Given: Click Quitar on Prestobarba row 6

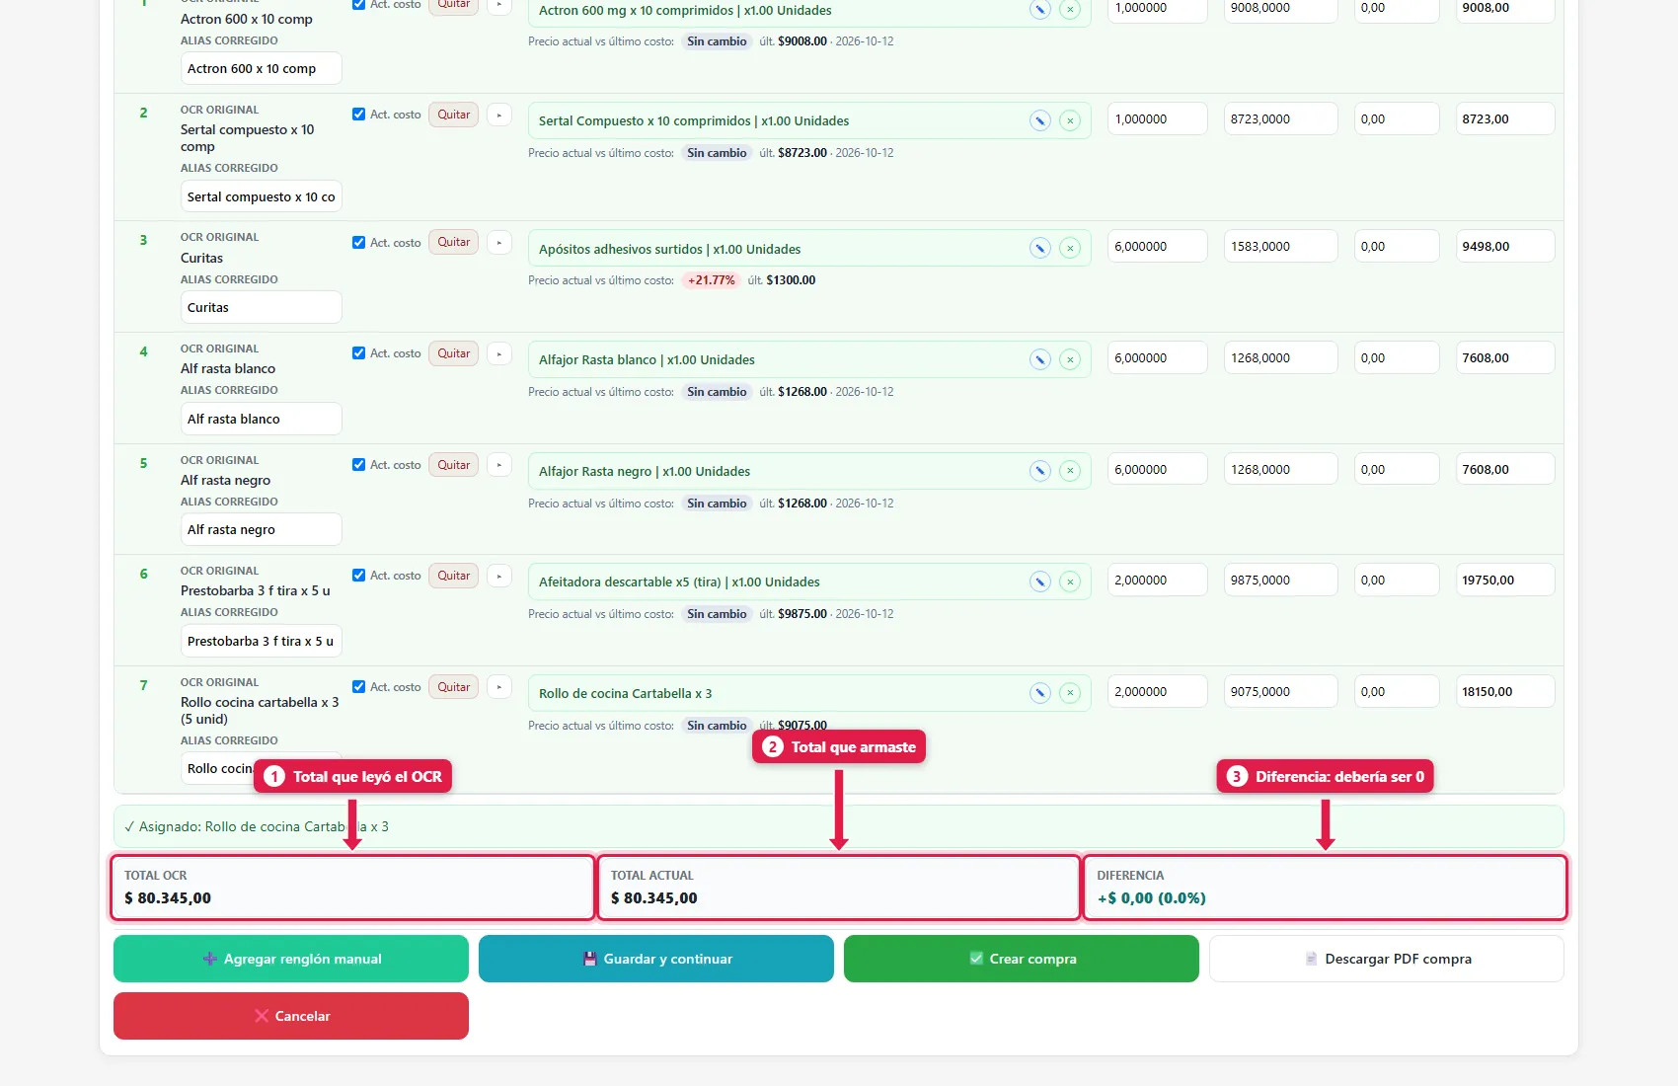Looking at the screenshot, I should tap(453, 576).
